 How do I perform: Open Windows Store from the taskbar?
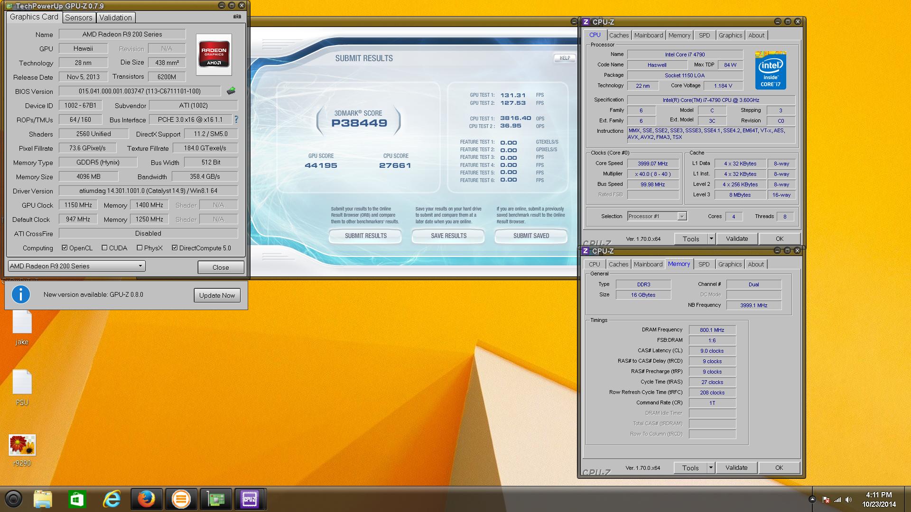tap(77, 499)
